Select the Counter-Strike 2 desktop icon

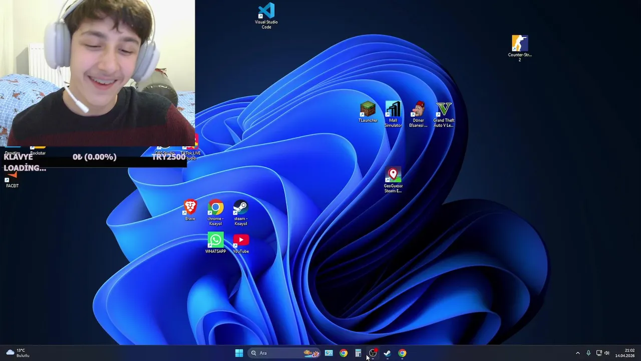click(519, 48)
